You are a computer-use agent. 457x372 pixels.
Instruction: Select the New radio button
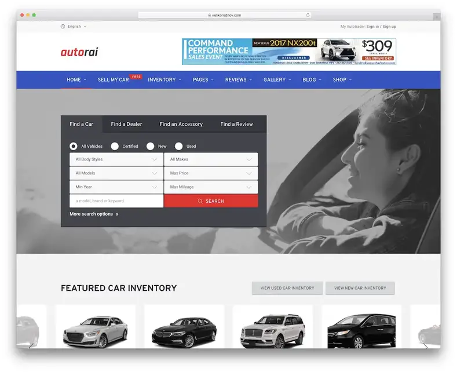coord(151,146)
